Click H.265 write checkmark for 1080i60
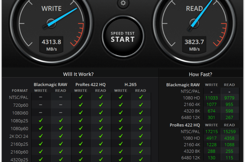The image size is (245, 162). [121, 112]
